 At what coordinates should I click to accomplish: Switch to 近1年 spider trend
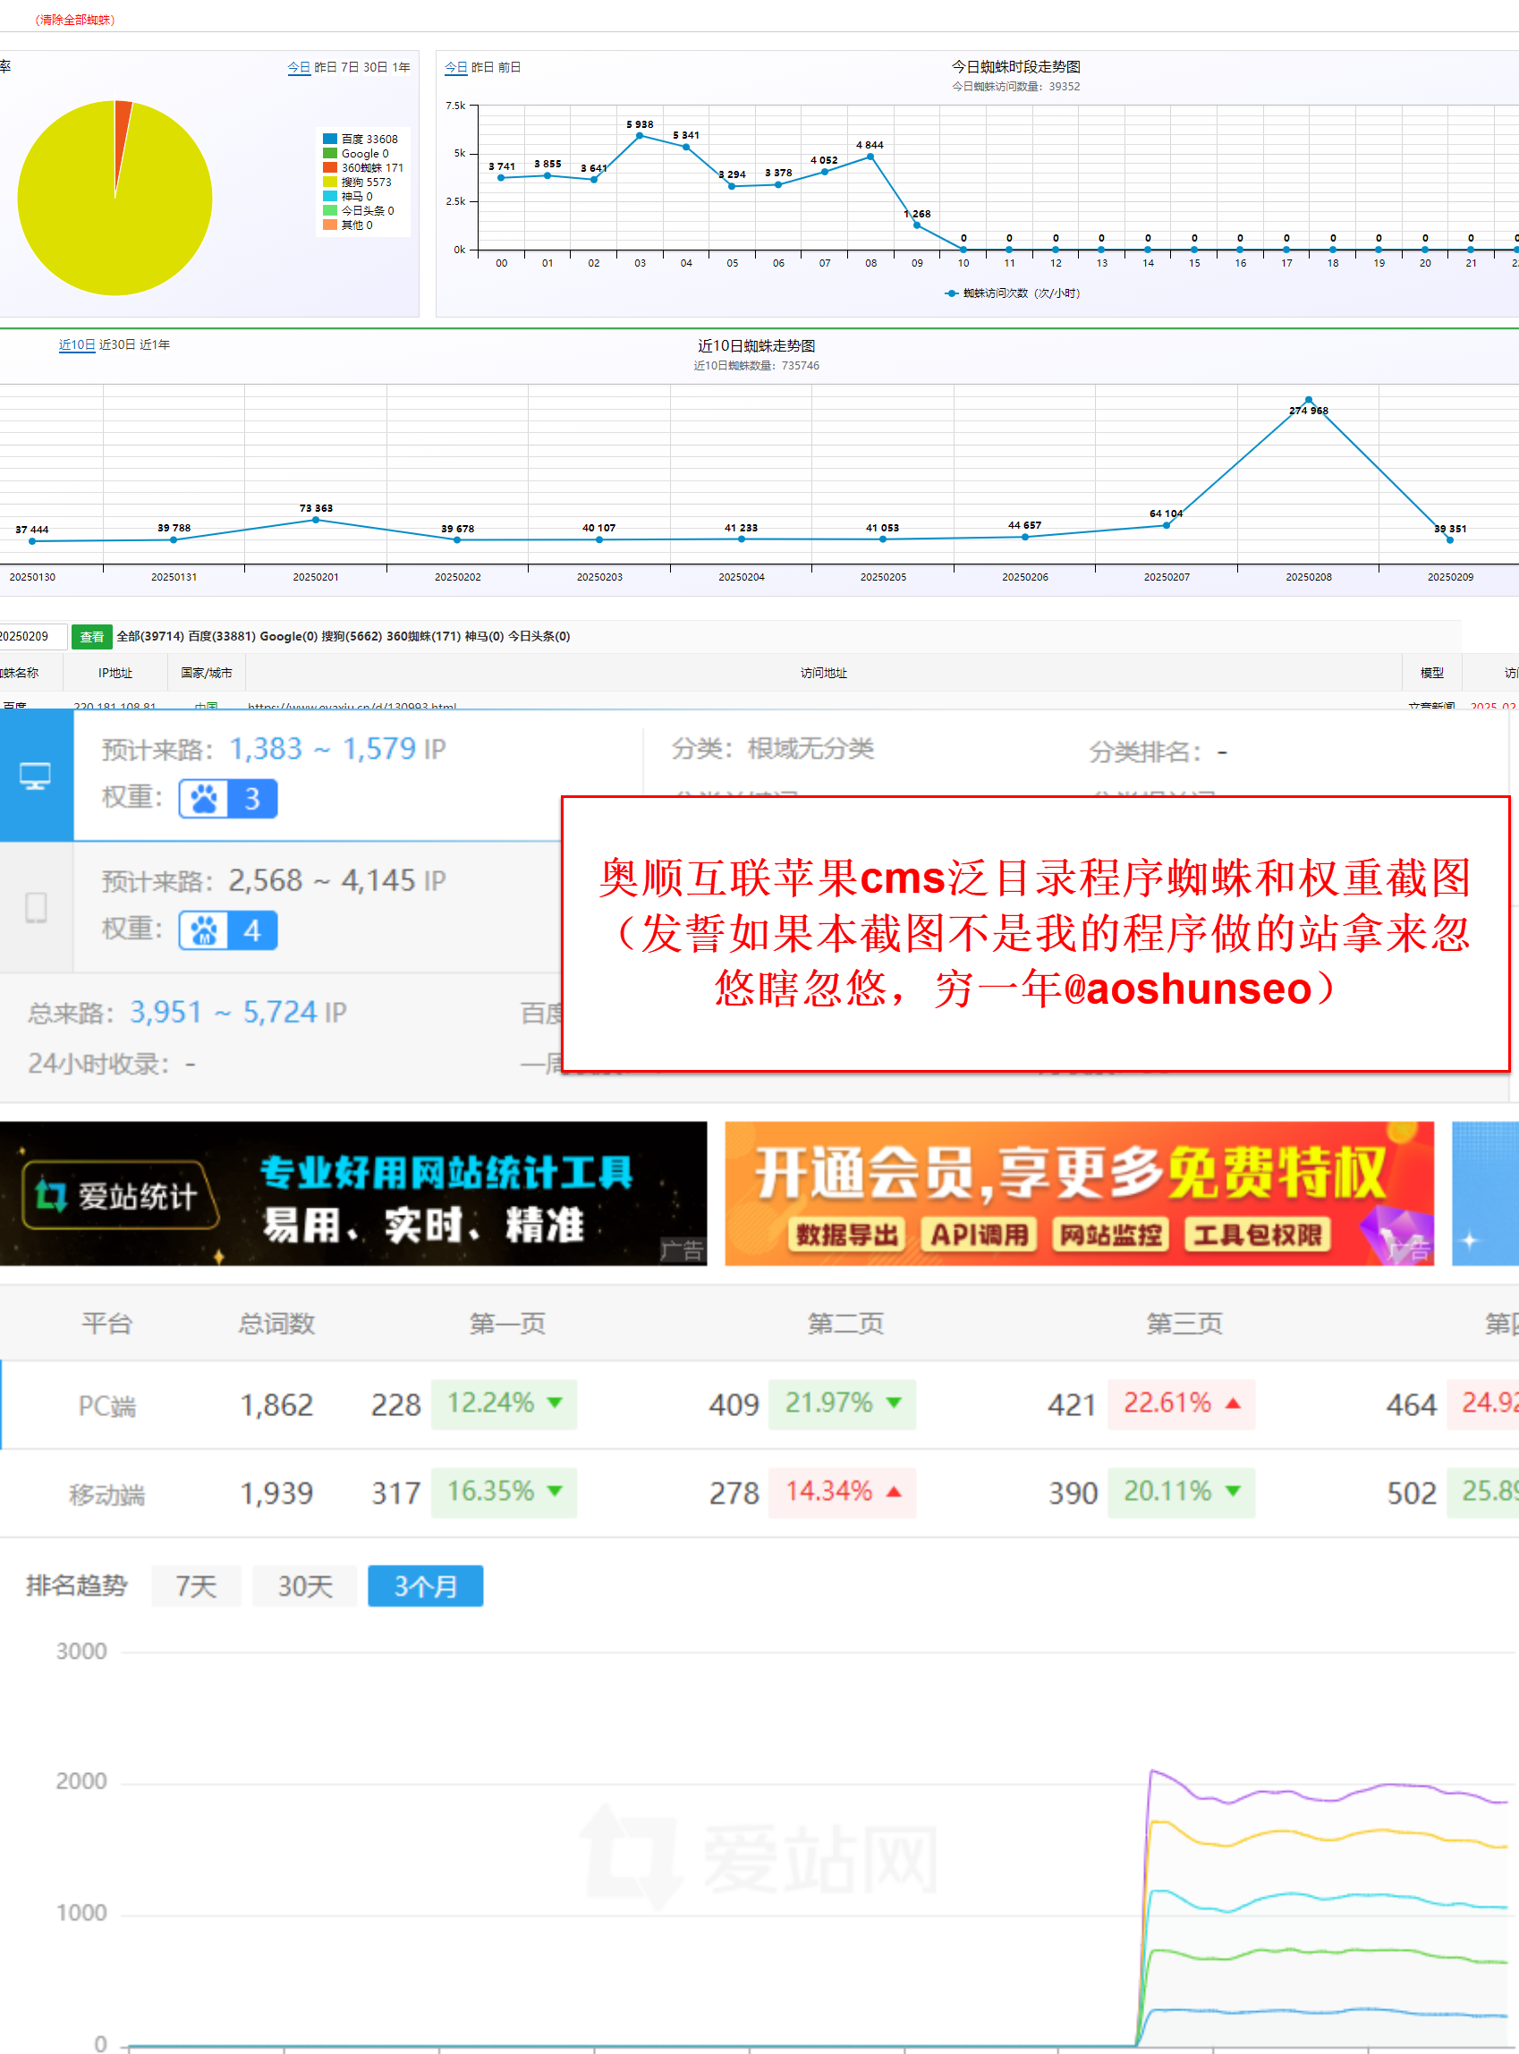155,344
